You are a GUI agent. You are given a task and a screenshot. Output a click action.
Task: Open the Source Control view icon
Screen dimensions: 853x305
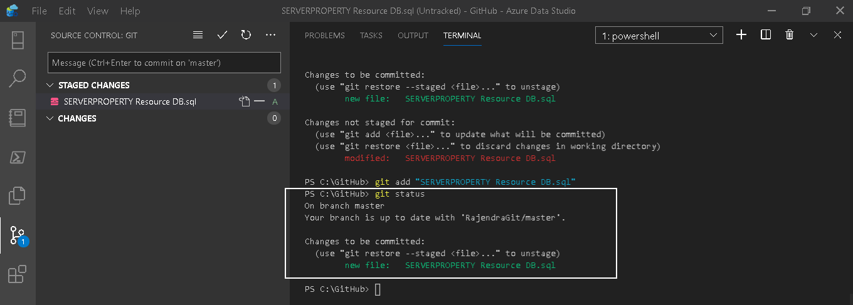[x=18, y=235]
